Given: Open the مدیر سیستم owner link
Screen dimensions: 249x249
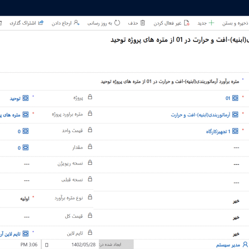Looking at the screenshot, I should pyautogui.click(x=228, y=245).
